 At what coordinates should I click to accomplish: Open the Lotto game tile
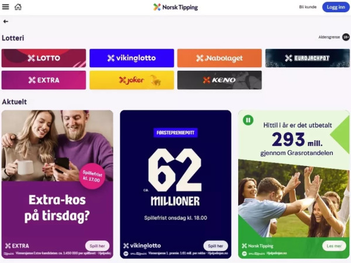(44, 58)
